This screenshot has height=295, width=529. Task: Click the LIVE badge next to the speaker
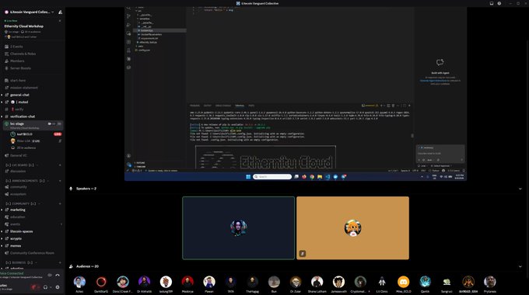click(x=58, y=134)
